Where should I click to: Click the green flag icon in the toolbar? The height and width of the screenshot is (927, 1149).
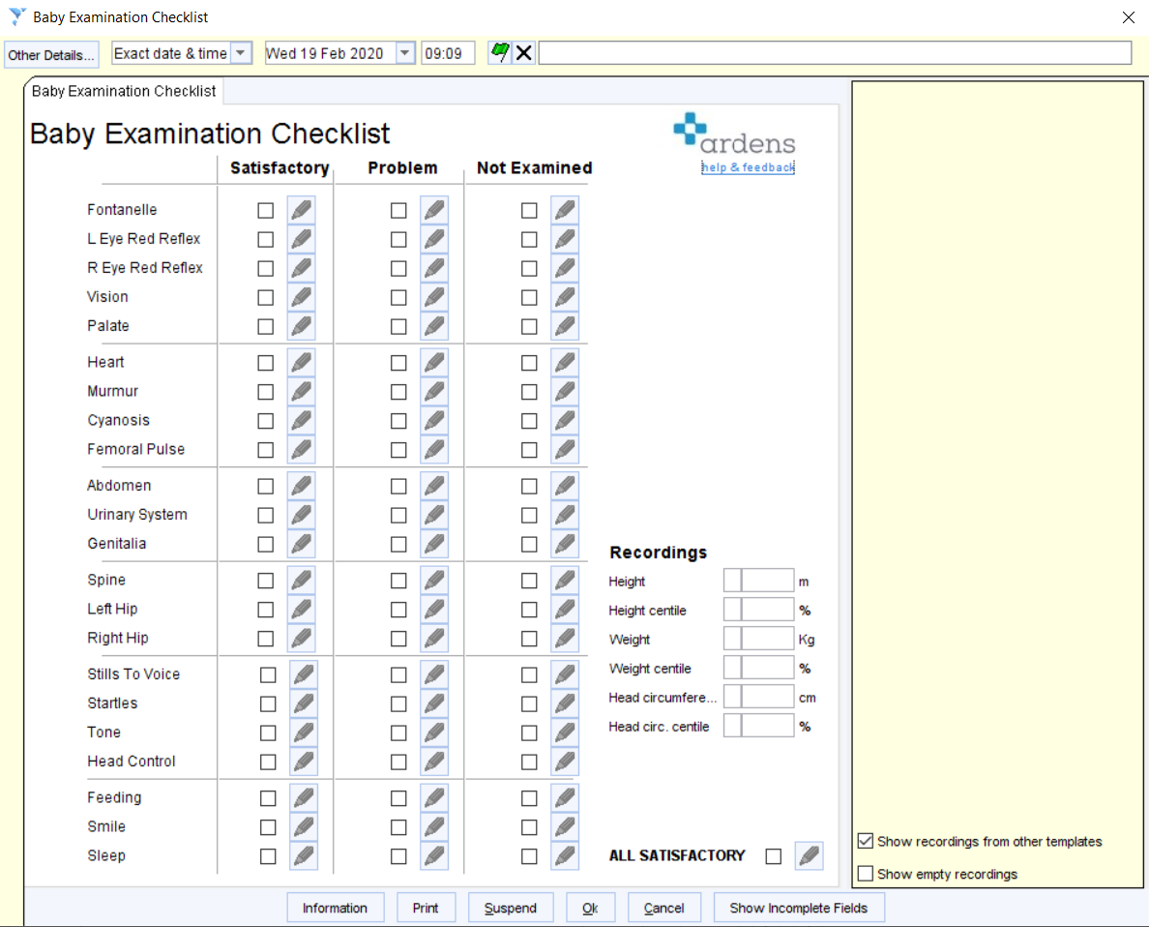(500, 52)
